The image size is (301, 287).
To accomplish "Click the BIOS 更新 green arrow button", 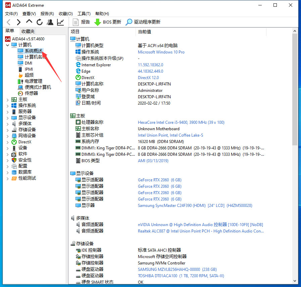I will pyautogui.click(x=107, y=22).
